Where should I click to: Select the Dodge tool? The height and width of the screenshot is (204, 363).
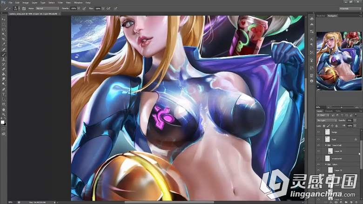click(3, 84)
